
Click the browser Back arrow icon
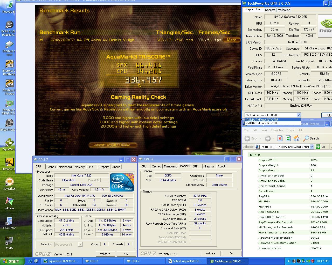(x=247, y=138)
